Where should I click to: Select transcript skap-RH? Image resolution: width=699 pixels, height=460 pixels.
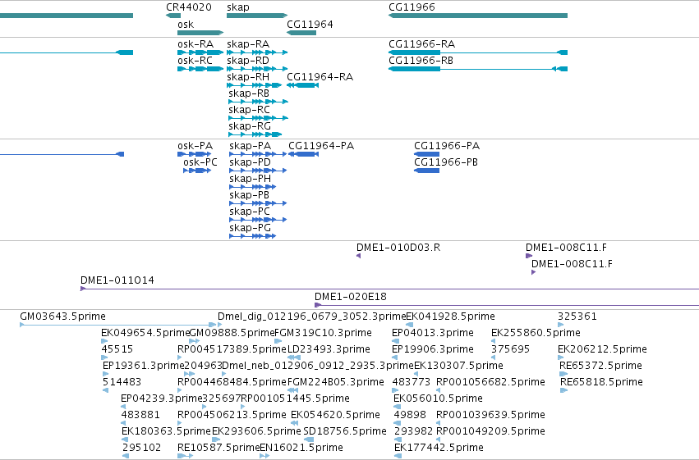[x=248, y=77]
